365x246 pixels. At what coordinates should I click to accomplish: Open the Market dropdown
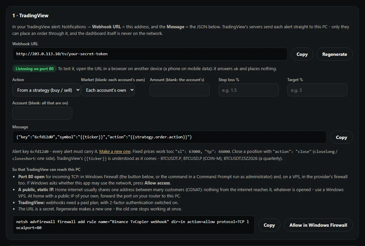108,90
